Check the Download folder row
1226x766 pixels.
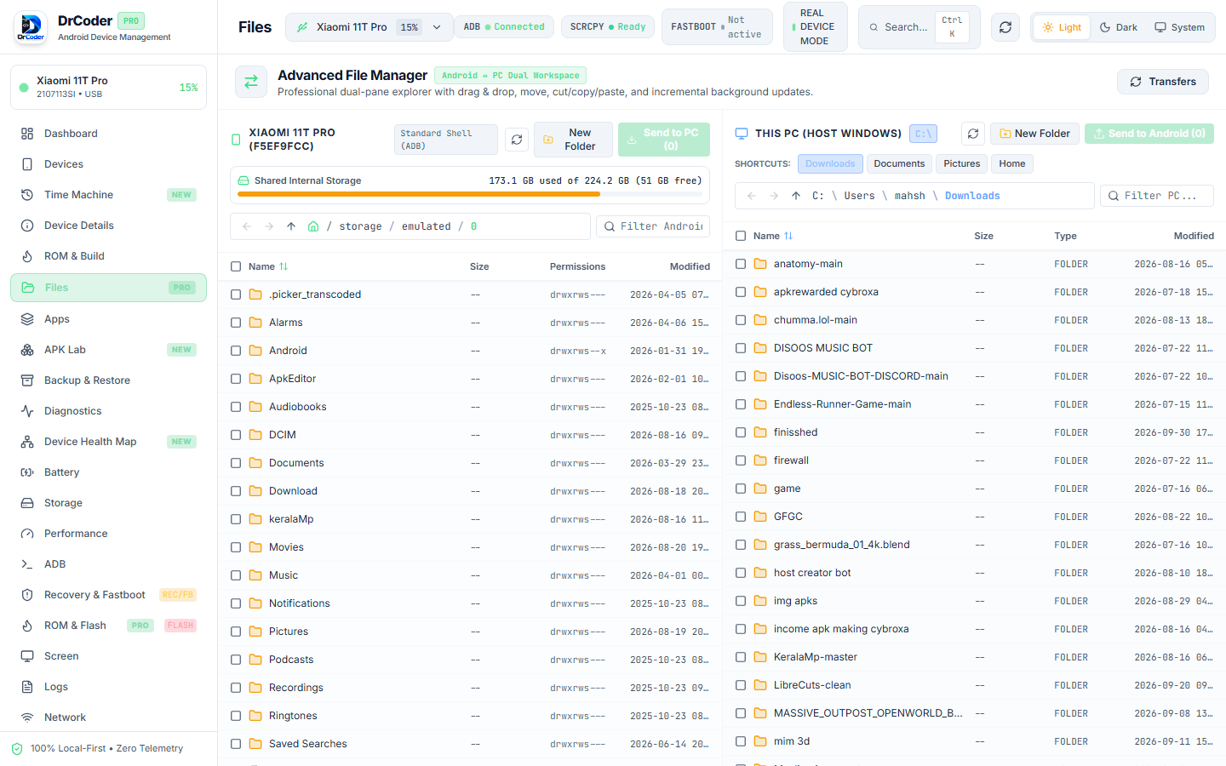[x=236, y=491]
